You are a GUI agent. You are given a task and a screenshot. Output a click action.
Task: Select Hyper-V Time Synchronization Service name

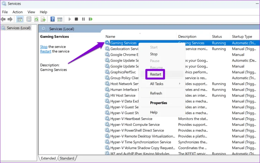click(141, 142)
